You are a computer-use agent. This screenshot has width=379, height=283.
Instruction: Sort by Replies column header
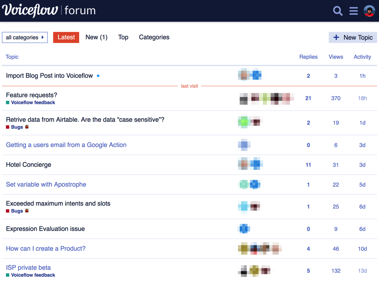(308, 57)
